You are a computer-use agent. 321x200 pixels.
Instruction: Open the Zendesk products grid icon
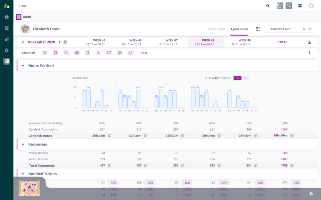(300, 6)
